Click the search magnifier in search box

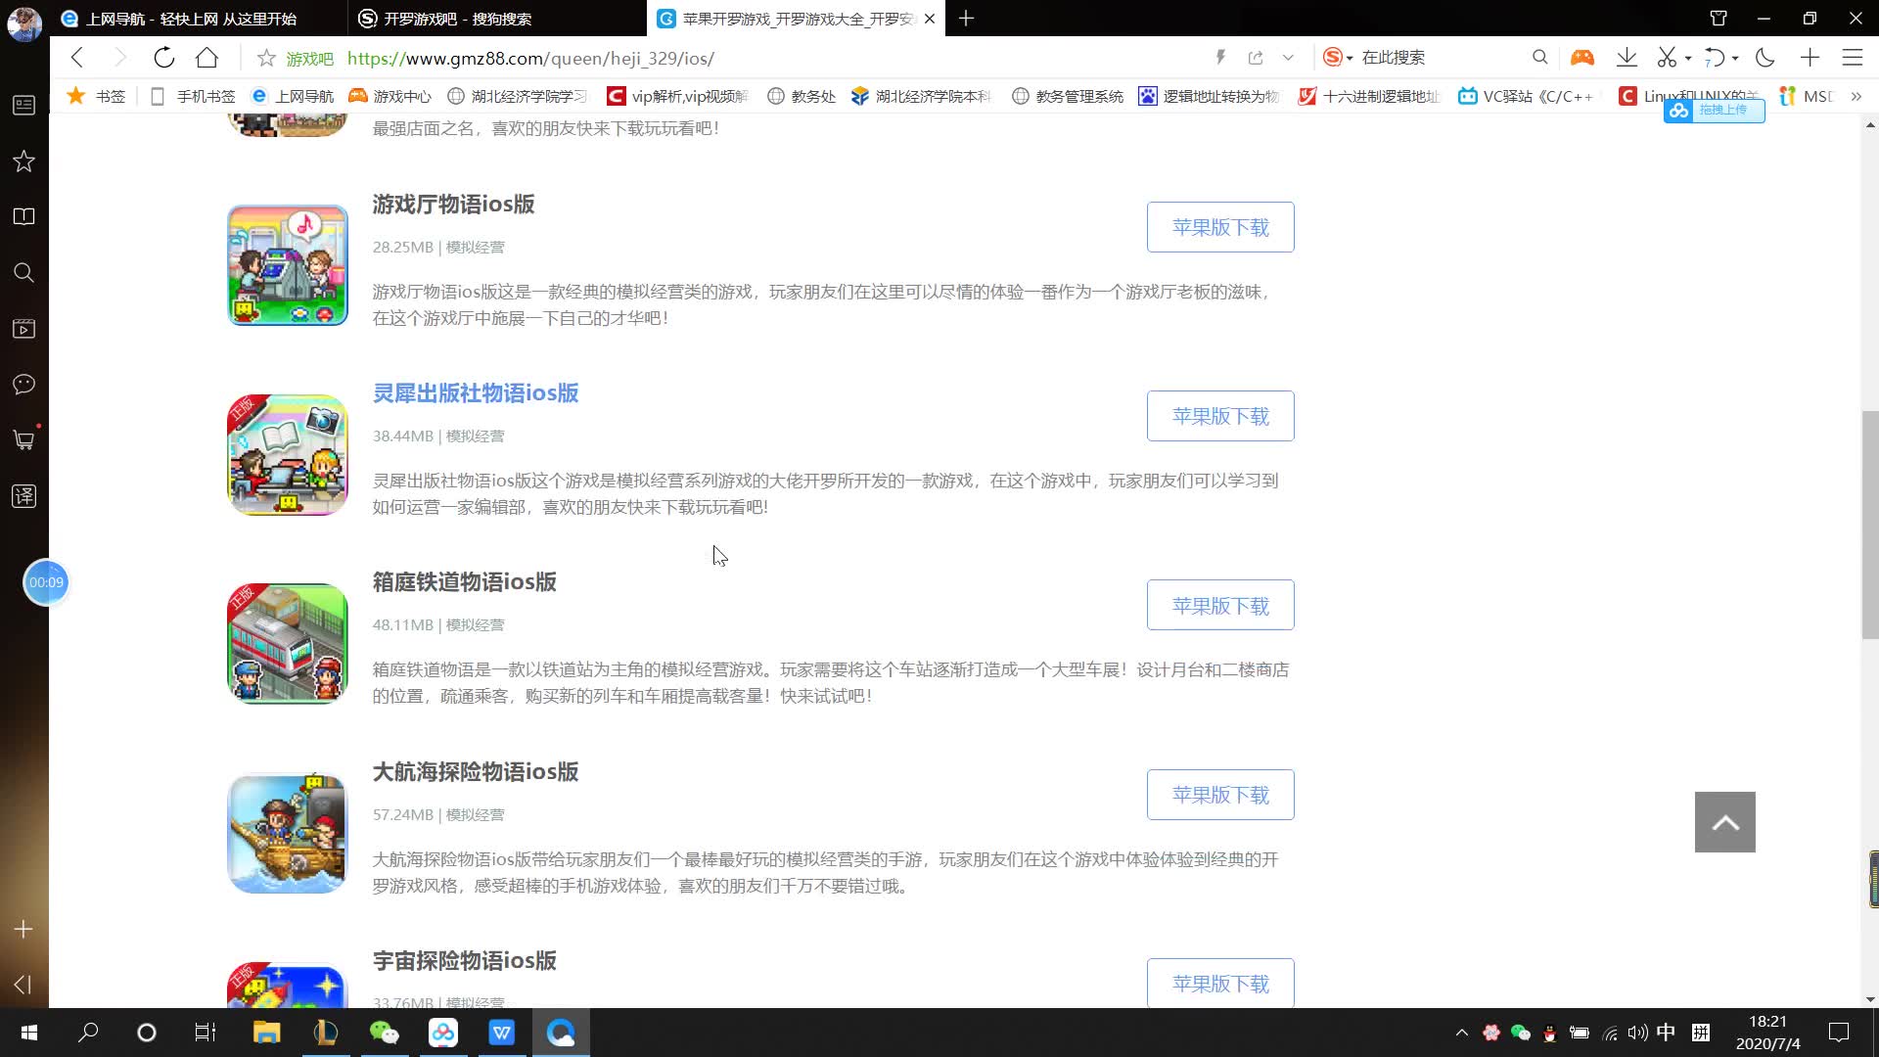[x=1539, y=58]
